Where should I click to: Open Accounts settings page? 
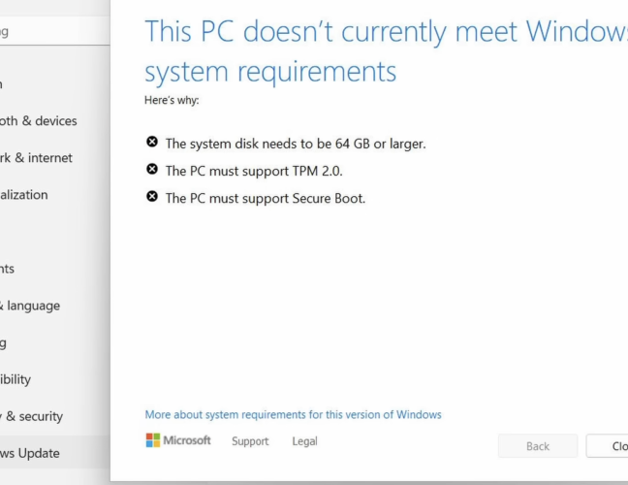pyautogui.click(x=8, y=269)
